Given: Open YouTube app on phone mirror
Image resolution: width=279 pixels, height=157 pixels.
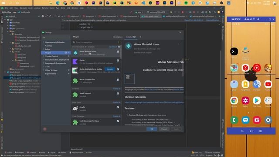Looking at the screenshot, I should (268, 84).
